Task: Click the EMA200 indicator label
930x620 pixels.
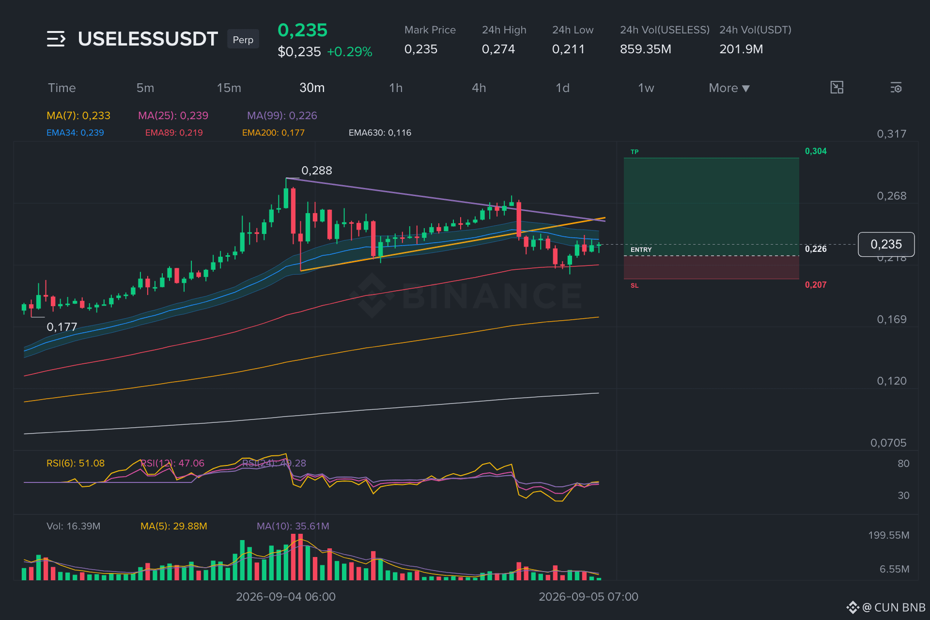Action: (x=273, y=133)
